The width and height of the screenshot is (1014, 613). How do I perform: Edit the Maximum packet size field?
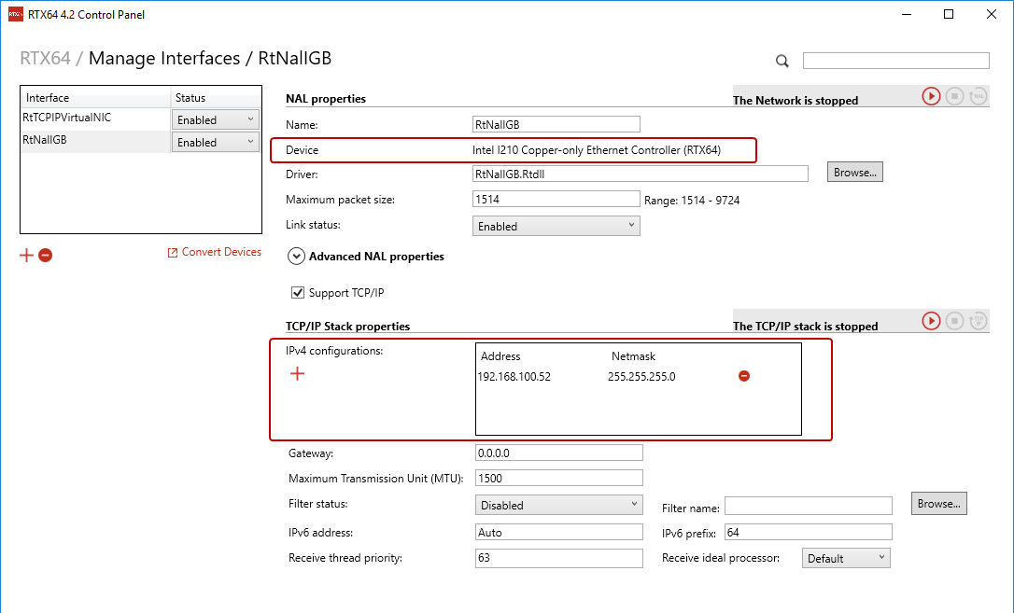point(556,199)
